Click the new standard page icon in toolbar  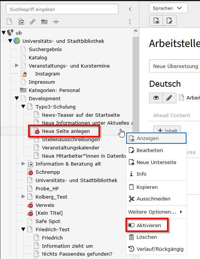(9, 22)
